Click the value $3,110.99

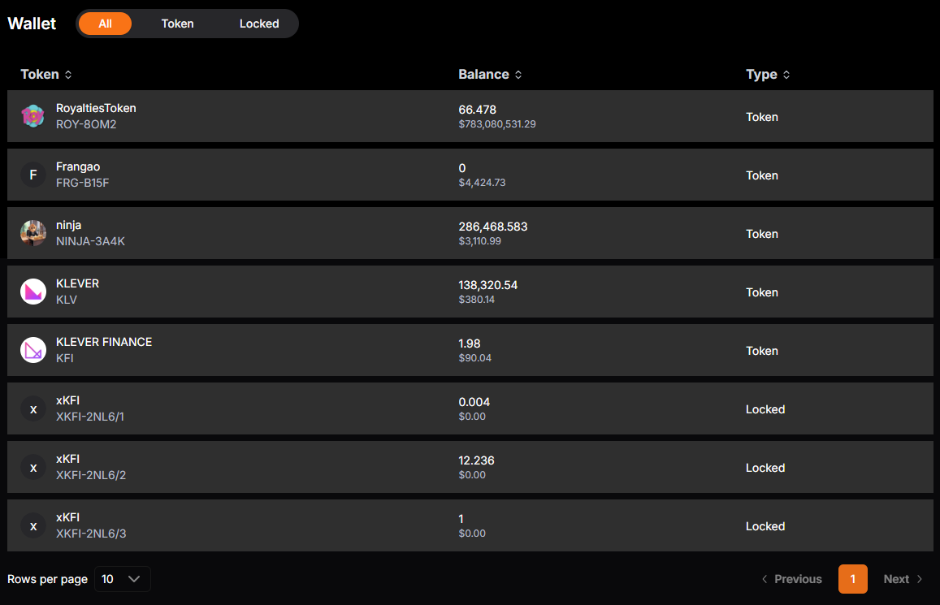[479, 241]
